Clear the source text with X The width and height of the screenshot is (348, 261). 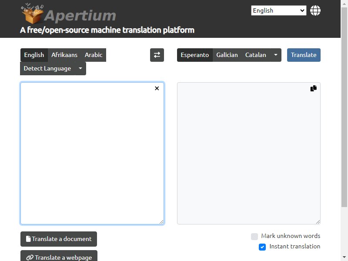tap(157, 88)
